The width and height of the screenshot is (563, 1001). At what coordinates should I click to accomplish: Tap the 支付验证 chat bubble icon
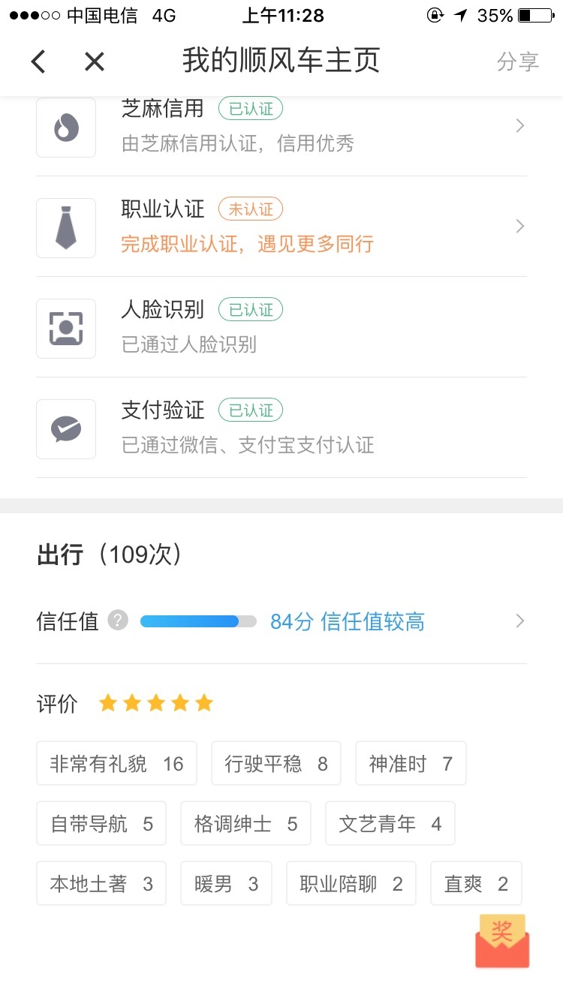point(66,428)
